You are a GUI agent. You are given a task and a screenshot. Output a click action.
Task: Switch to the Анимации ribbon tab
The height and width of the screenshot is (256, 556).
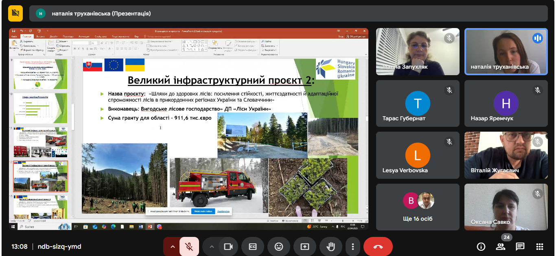[84, 36]
